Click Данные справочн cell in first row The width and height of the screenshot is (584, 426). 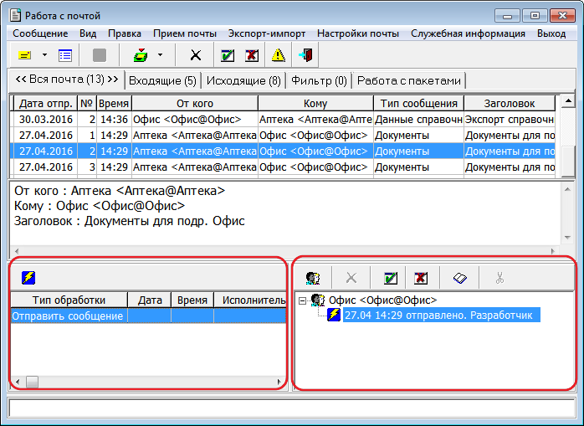pyautogui.click(x=418, y=120)
